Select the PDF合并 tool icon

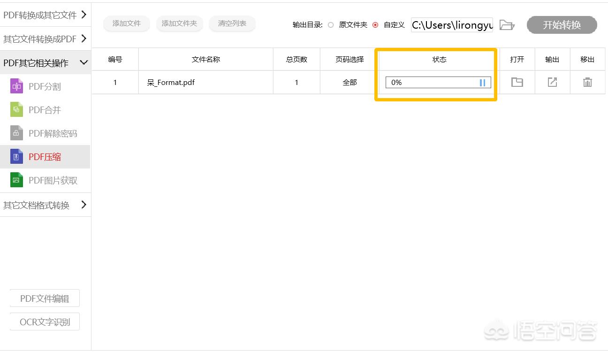[16, 109]
